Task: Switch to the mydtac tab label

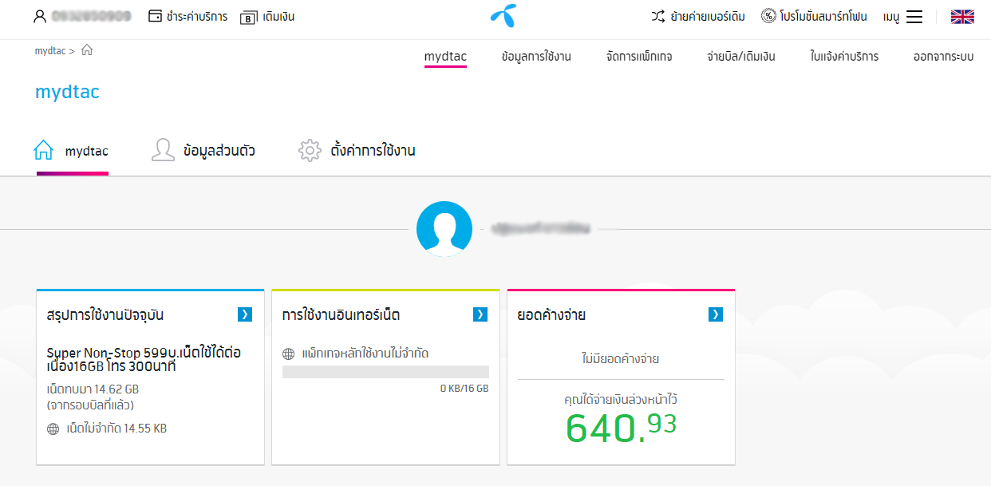Action: [x=87, y=151]
